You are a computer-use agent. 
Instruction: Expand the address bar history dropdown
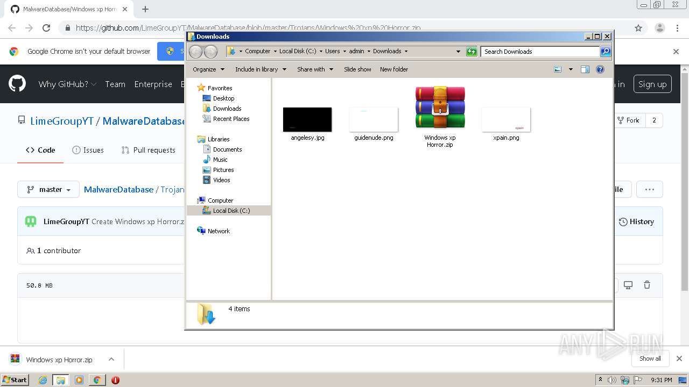click(x=458, y=52)
